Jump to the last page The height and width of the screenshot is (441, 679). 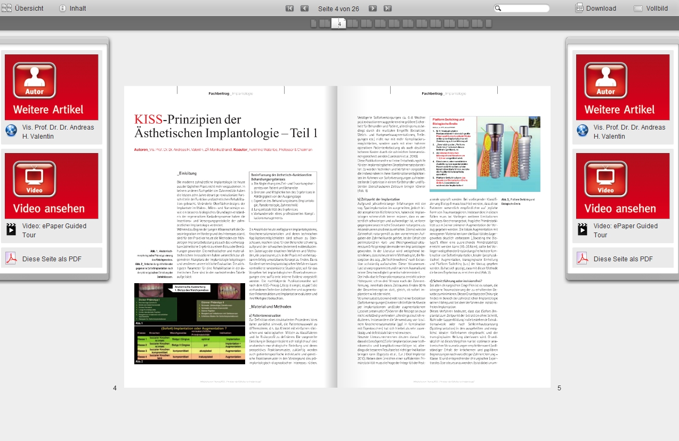(x=388, y=8)
